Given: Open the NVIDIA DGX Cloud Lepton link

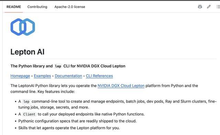Looking at the screenshot, I should pos(121,86).
